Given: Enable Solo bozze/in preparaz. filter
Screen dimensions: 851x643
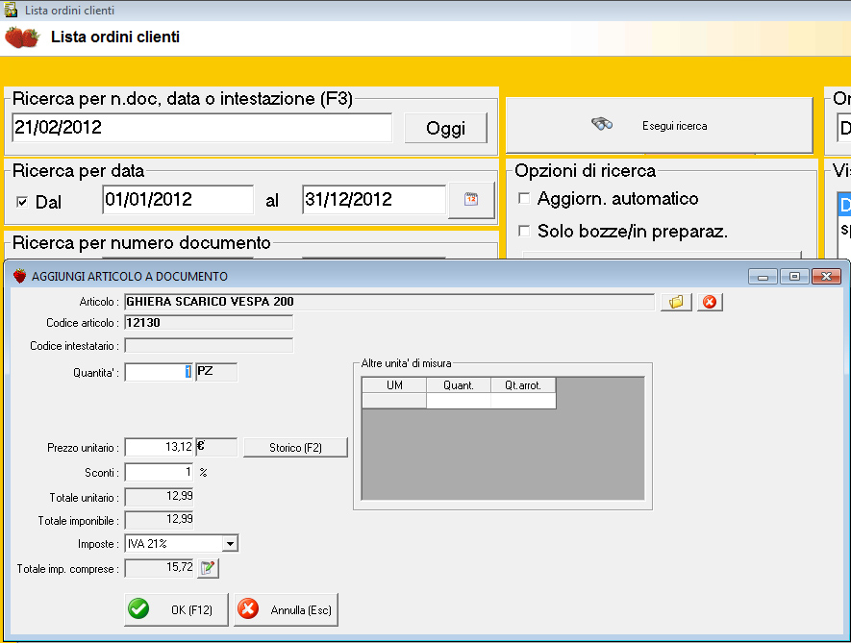Looking at the screenshot, I should point(524,232).
